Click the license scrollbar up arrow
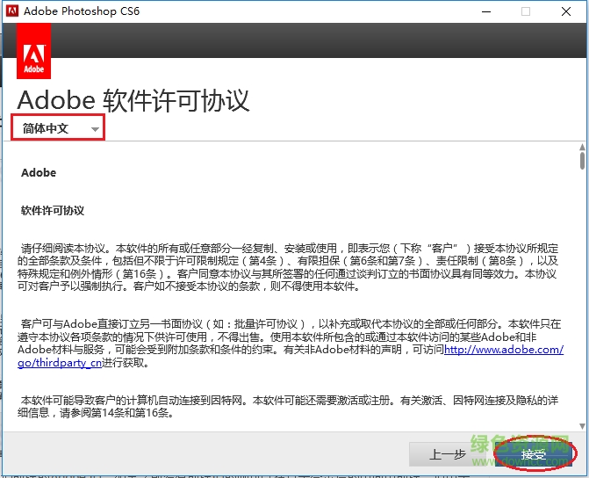Image resolution: width=589 pixels, height=478 pixels. [582, 147]
